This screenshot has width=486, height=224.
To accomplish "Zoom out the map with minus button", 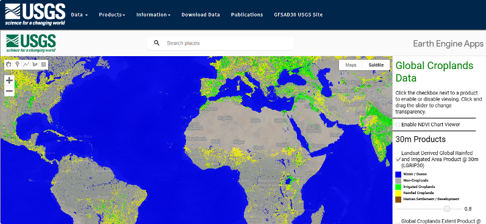I will tap(9, 91).
